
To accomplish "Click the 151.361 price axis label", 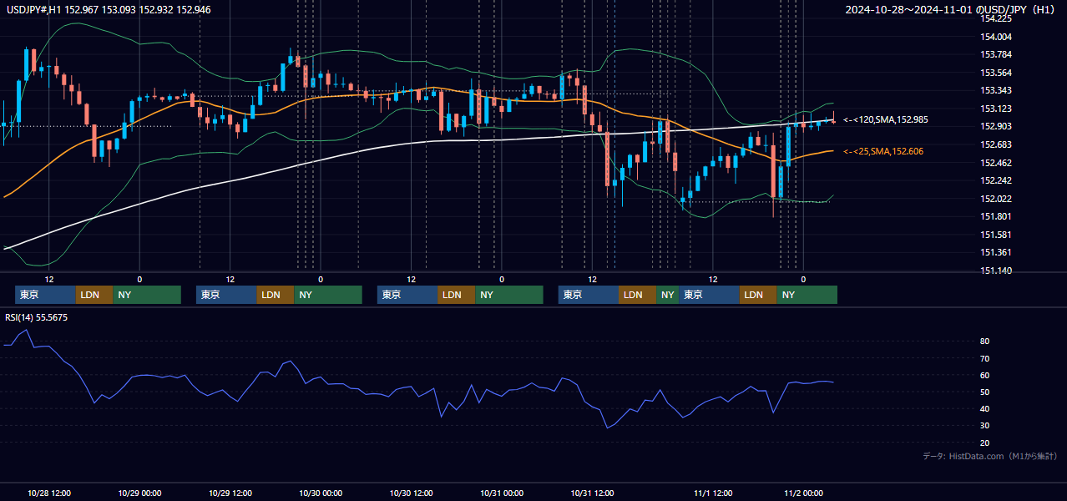I will (996, 252).
